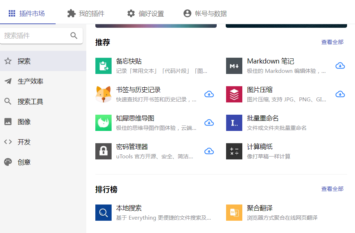Open the 图片压缩 title text
This screenshot has height=233, width=355.
260,90
